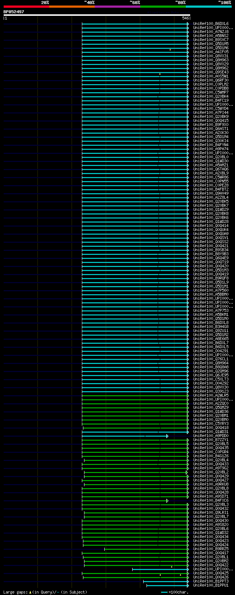Select the UniRef100_Q6AST1 label
235x595 pixels.
(x=211, y=129)
